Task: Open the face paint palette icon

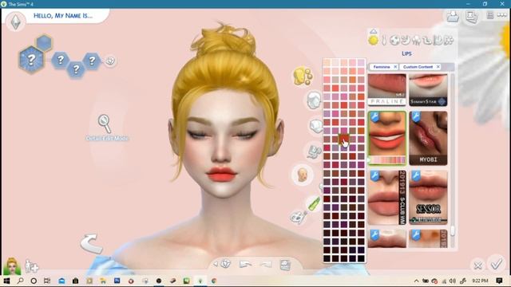Action: 298,217
